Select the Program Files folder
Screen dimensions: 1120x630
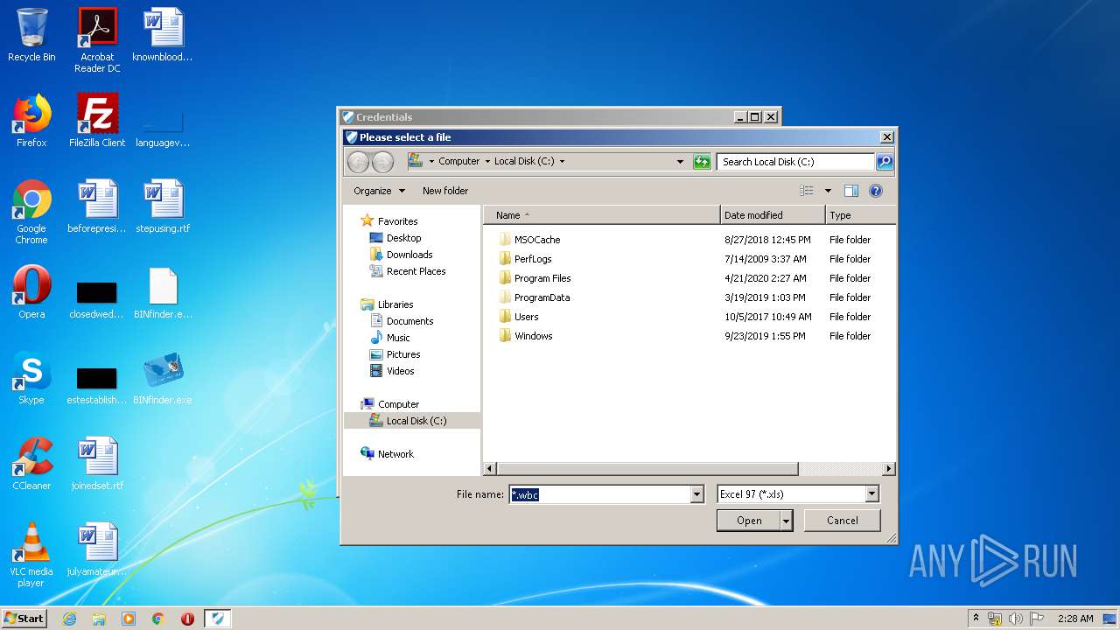[x=542, y=278]
